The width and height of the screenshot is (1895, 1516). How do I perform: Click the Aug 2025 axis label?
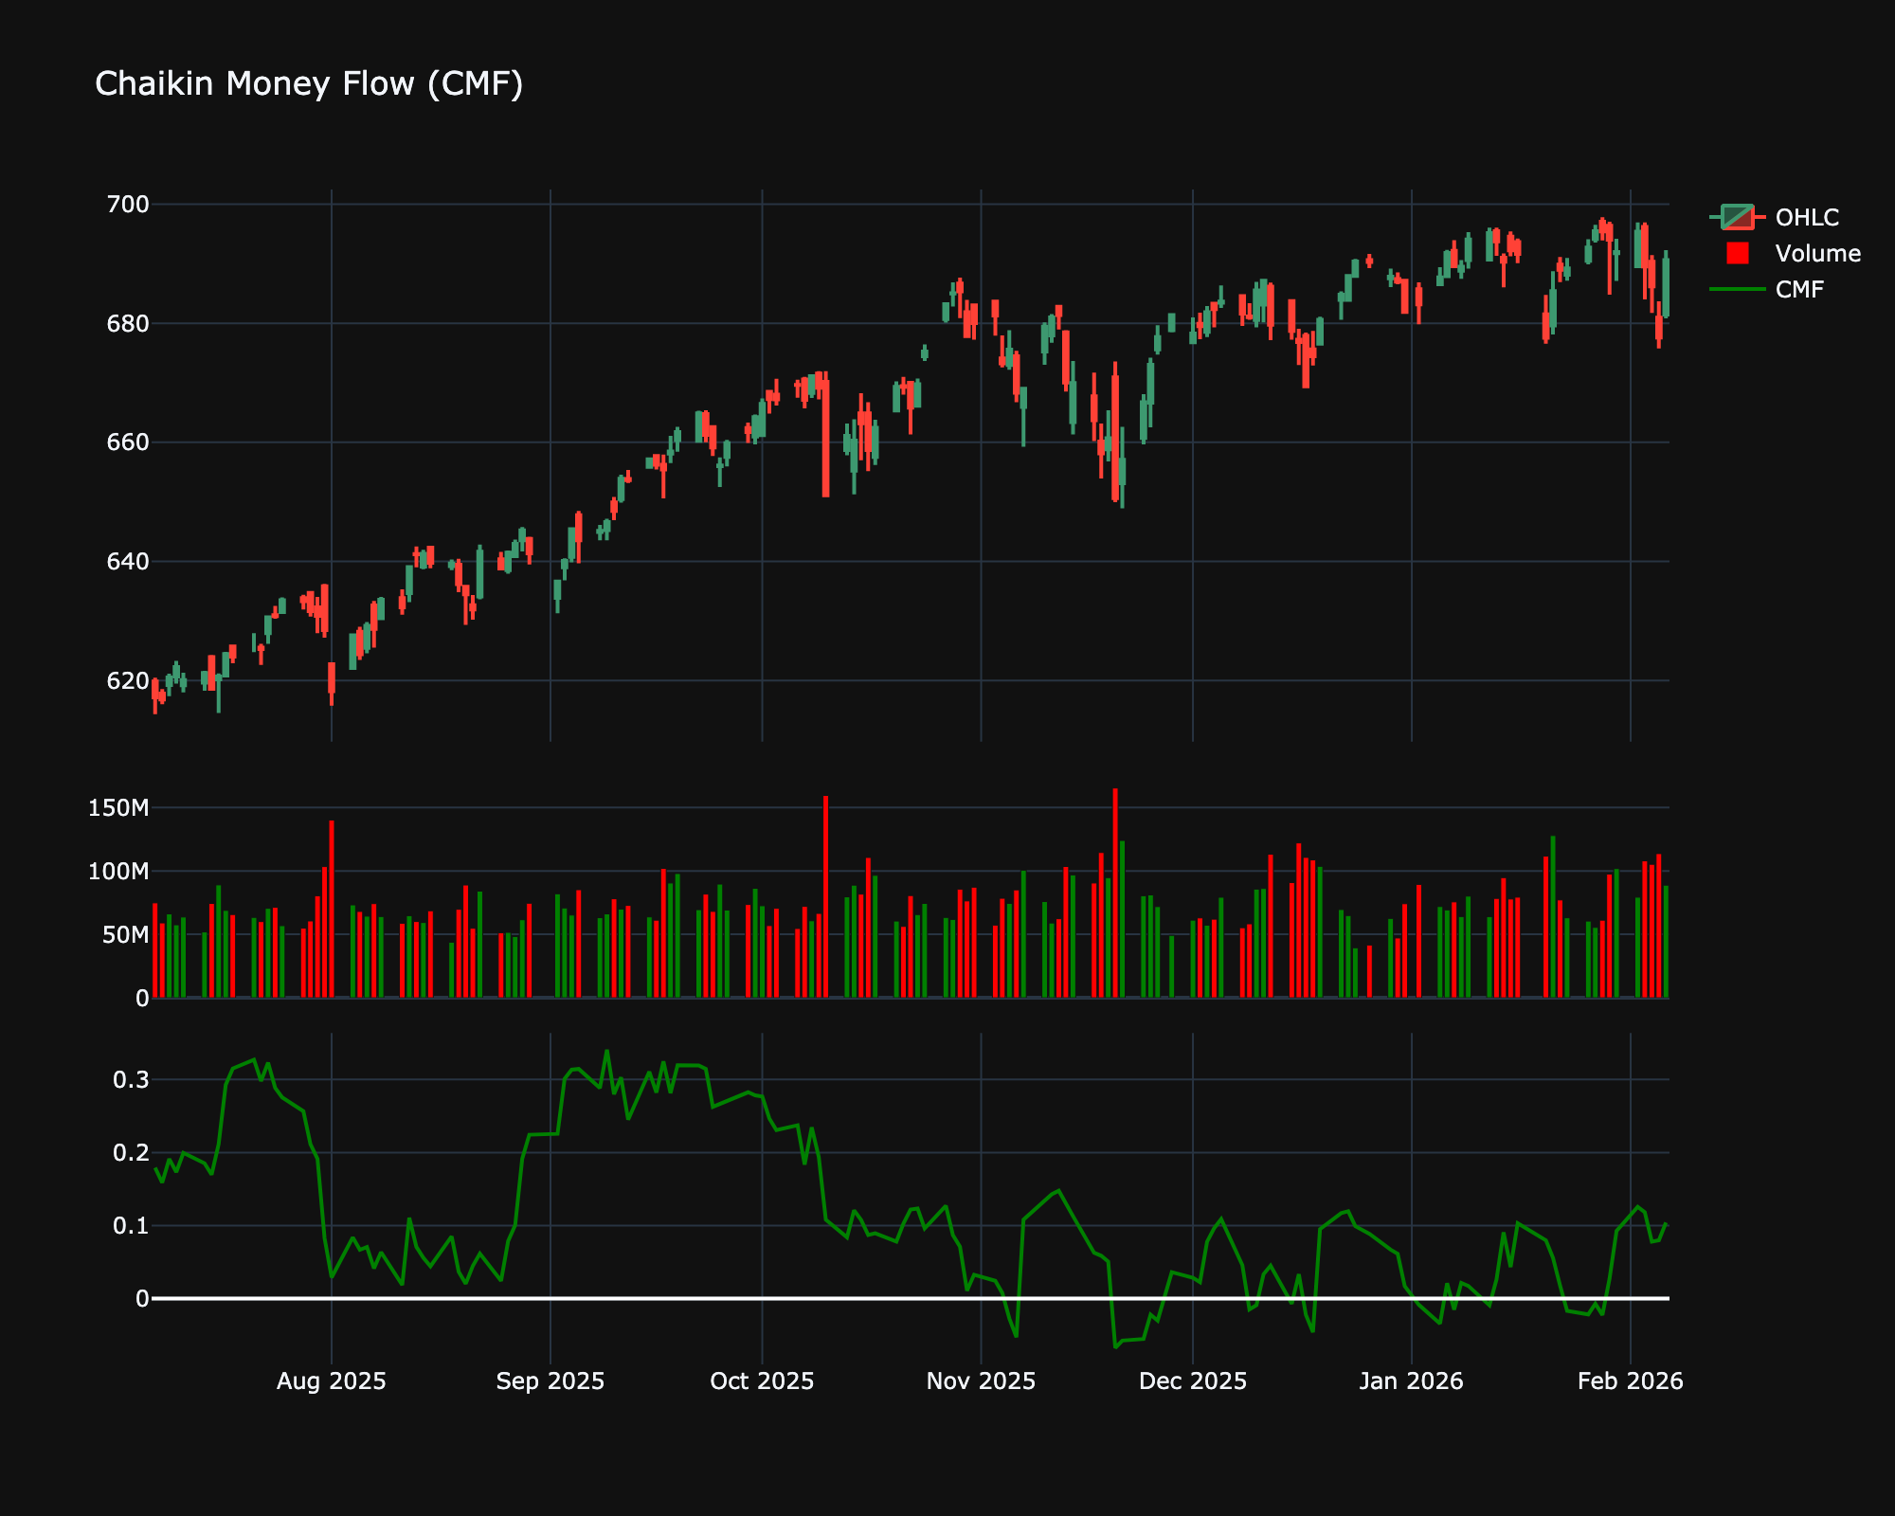coord(331,1381)
